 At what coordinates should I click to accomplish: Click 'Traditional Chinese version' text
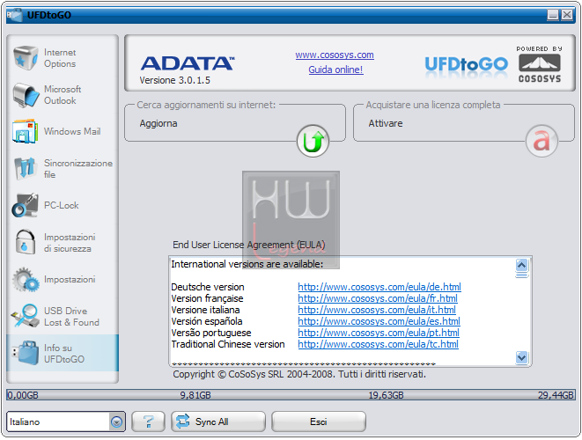tap(228, 344)
